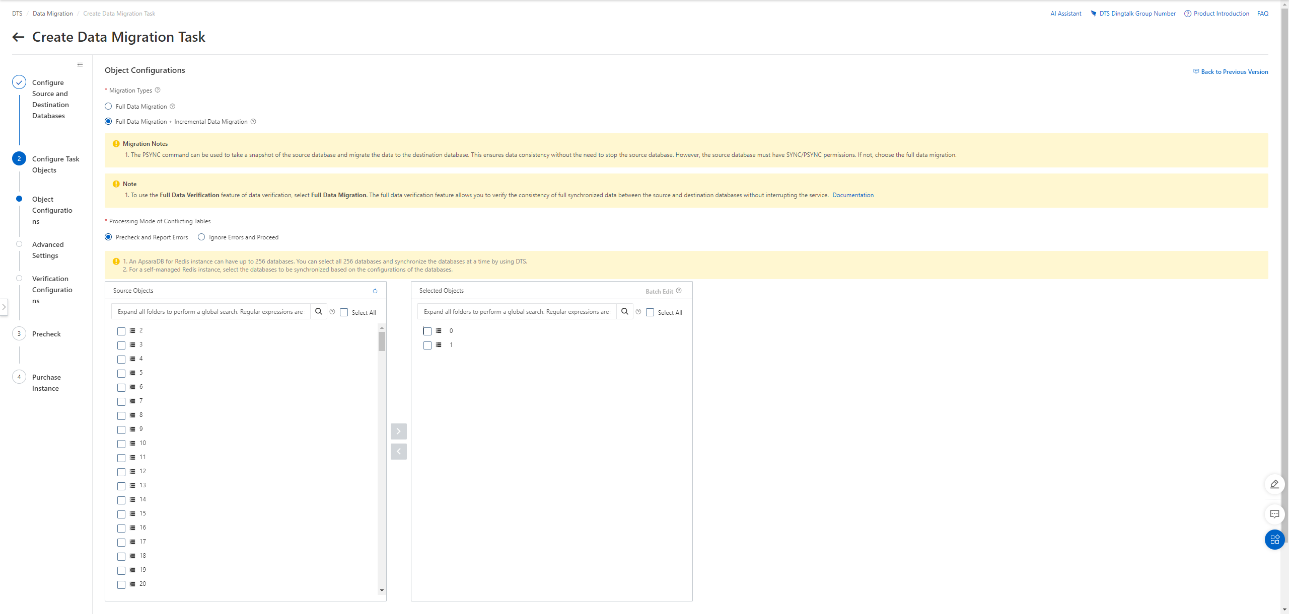Expand the side drawer handle on left edge
The height and width of the screenshot is (614, 1289).
point(4,307)
